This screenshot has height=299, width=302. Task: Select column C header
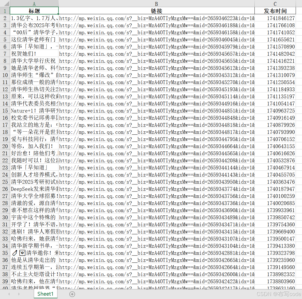(275, 4)
